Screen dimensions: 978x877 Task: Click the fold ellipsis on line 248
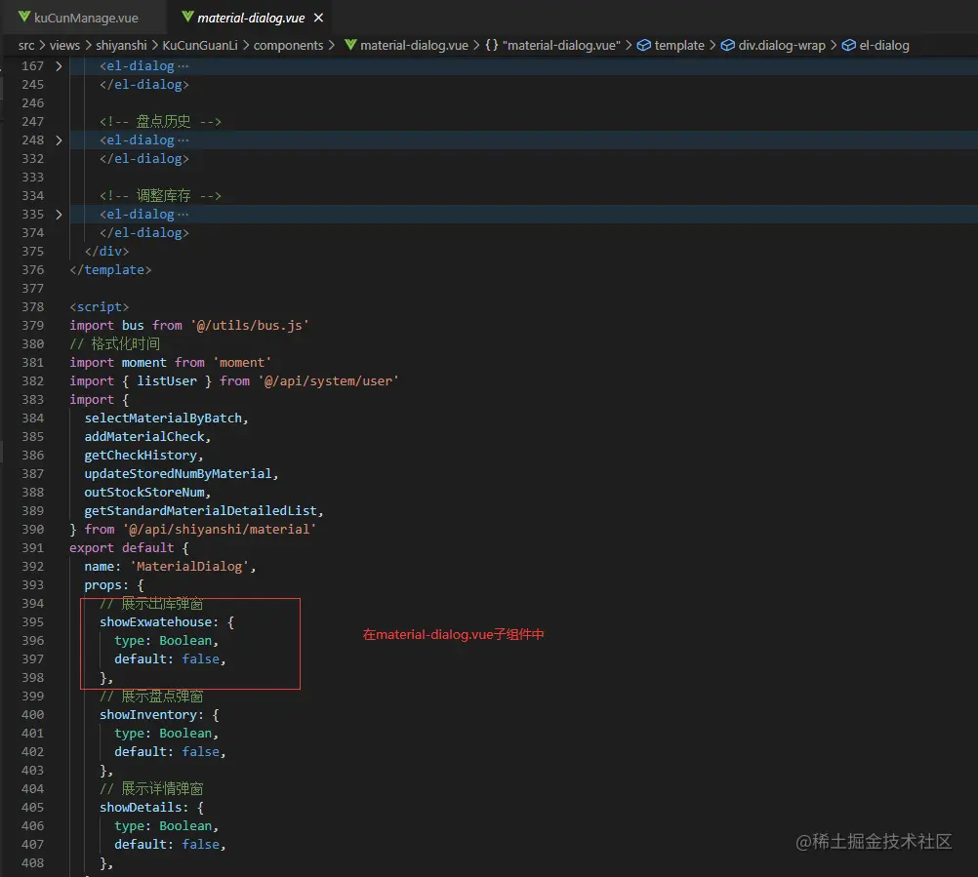tap(183, 140)
